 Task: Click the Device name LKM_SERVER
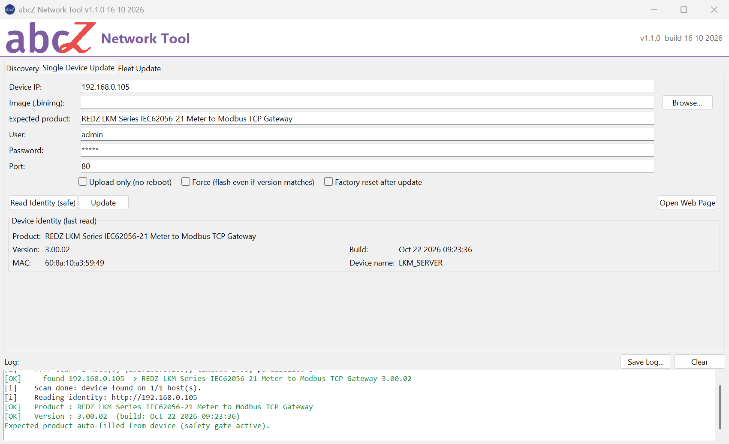coord(421,263)
